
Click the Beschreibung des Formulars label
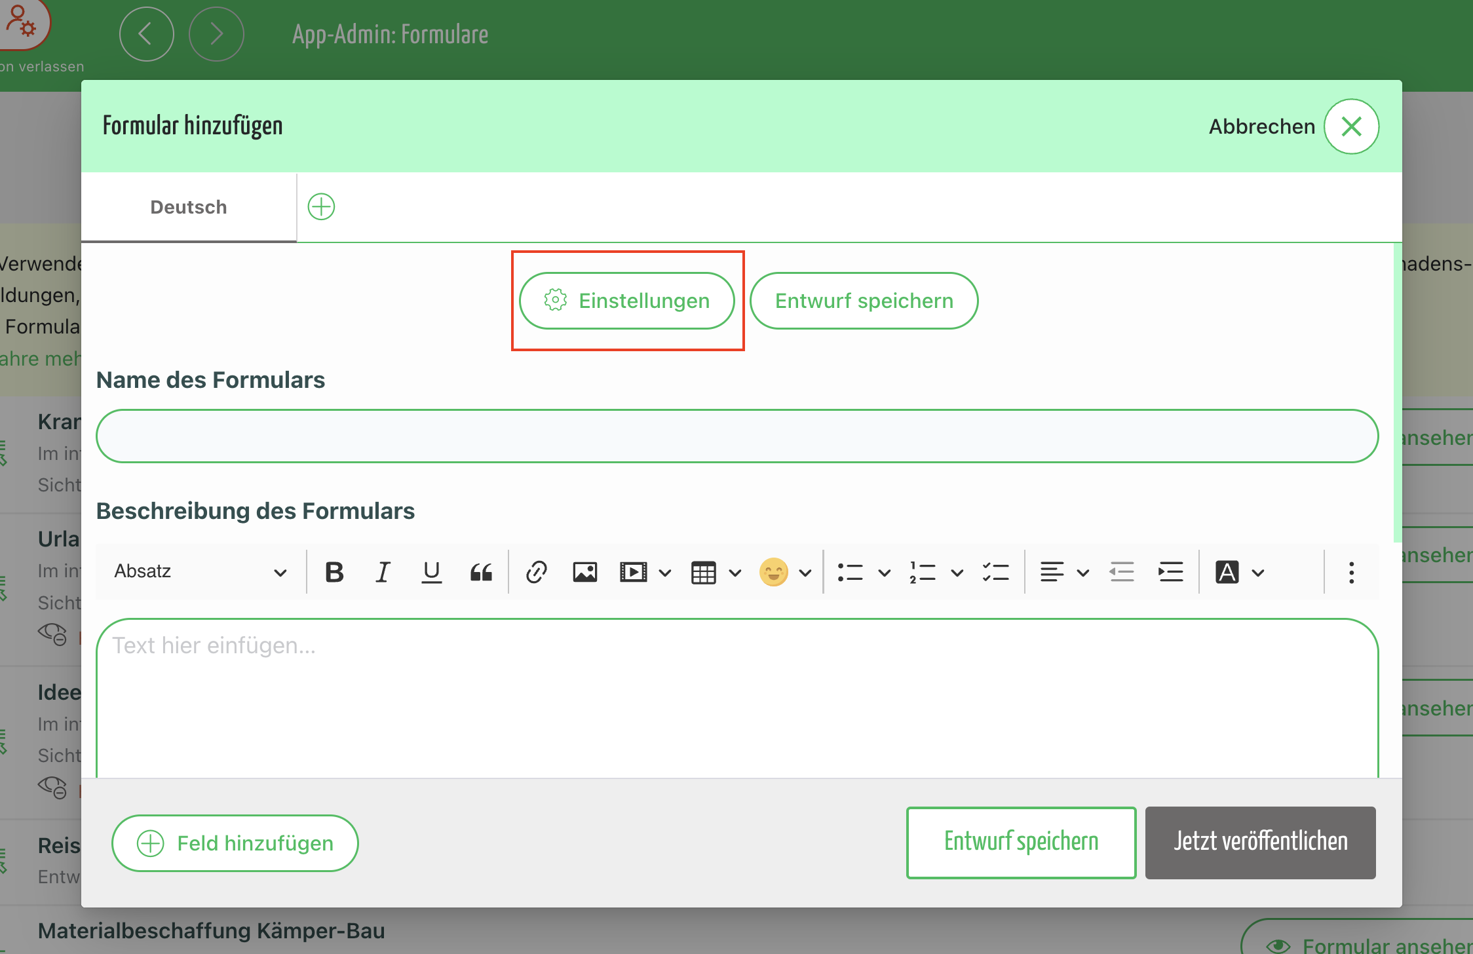click(256, 511)
